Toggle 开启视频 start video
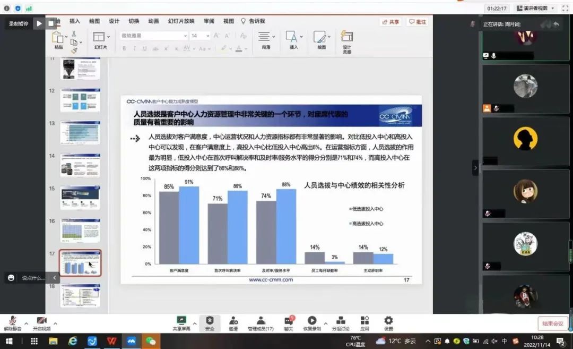 coord(42,324)
